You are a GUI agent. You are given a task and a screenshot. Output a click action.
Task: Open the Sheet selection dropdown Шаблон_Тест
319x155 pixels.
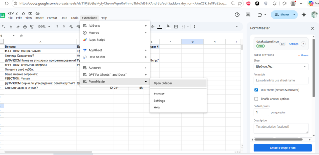(x=281, y=66)
